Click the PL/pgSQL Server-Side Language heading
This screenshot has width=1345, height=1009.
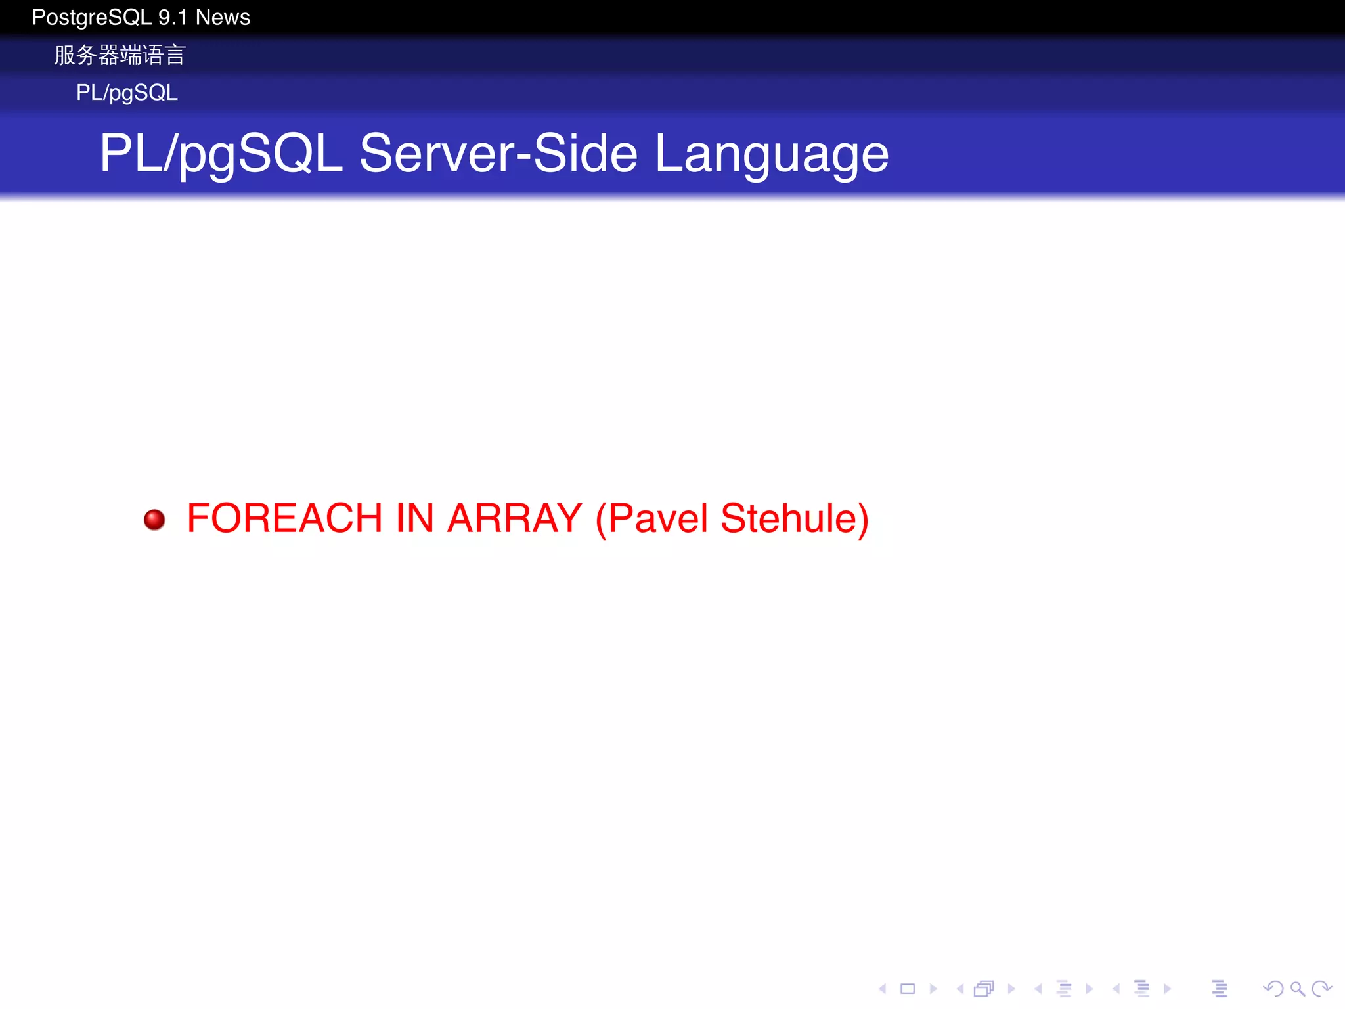click(x=494, y=154)
